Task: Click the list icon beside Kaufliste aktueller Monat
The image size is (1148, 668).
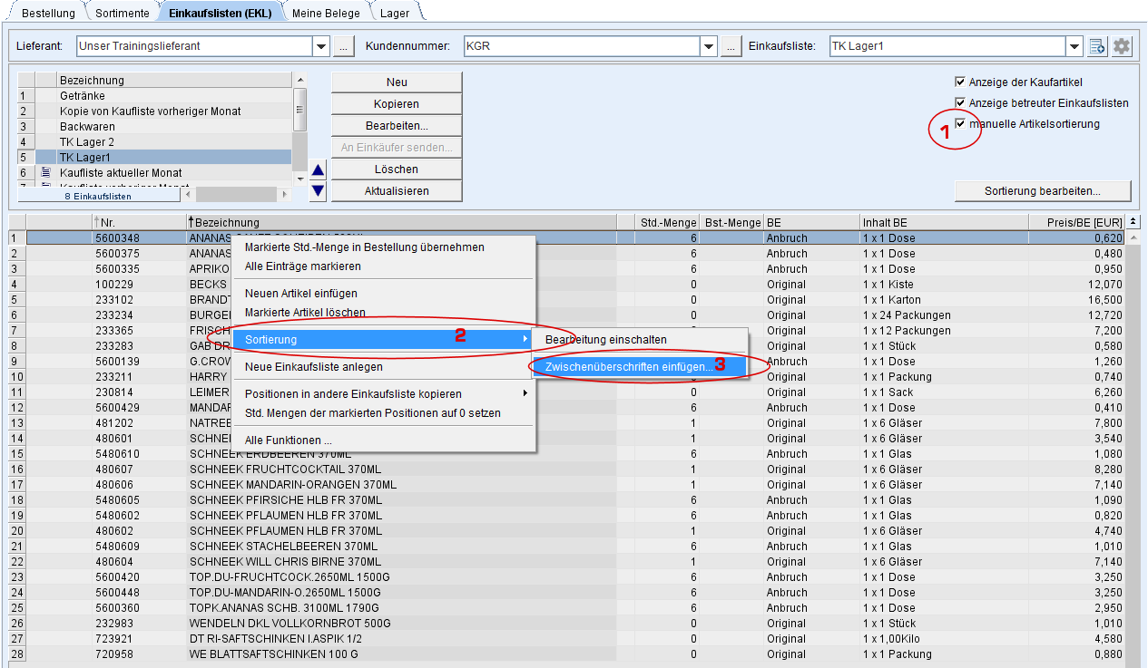Action: tap(45, 172)
